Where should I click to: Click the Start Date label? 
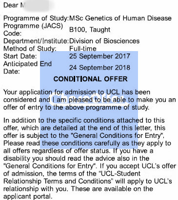[x=20, y=56]
